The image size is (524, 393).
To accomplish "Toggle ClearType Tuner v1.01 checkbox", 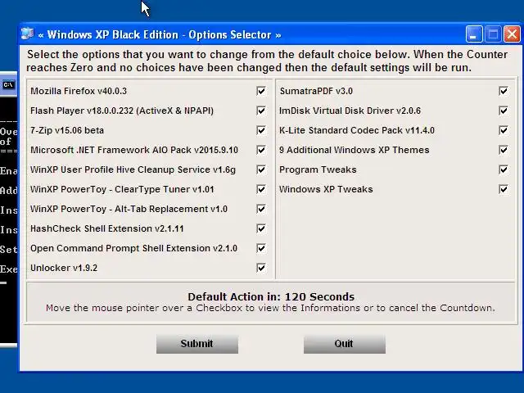I will pyautogui.click(x=261, y=189).
